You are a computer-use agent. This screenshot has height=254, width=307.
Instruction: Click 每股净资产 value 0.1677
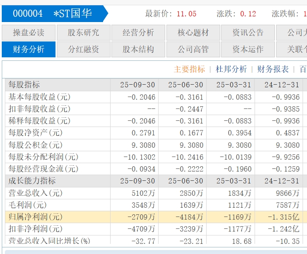pos(192,133)
